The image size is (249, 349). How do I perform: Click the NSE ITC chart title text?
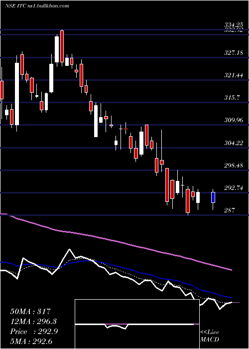click(x=37, y=6)
